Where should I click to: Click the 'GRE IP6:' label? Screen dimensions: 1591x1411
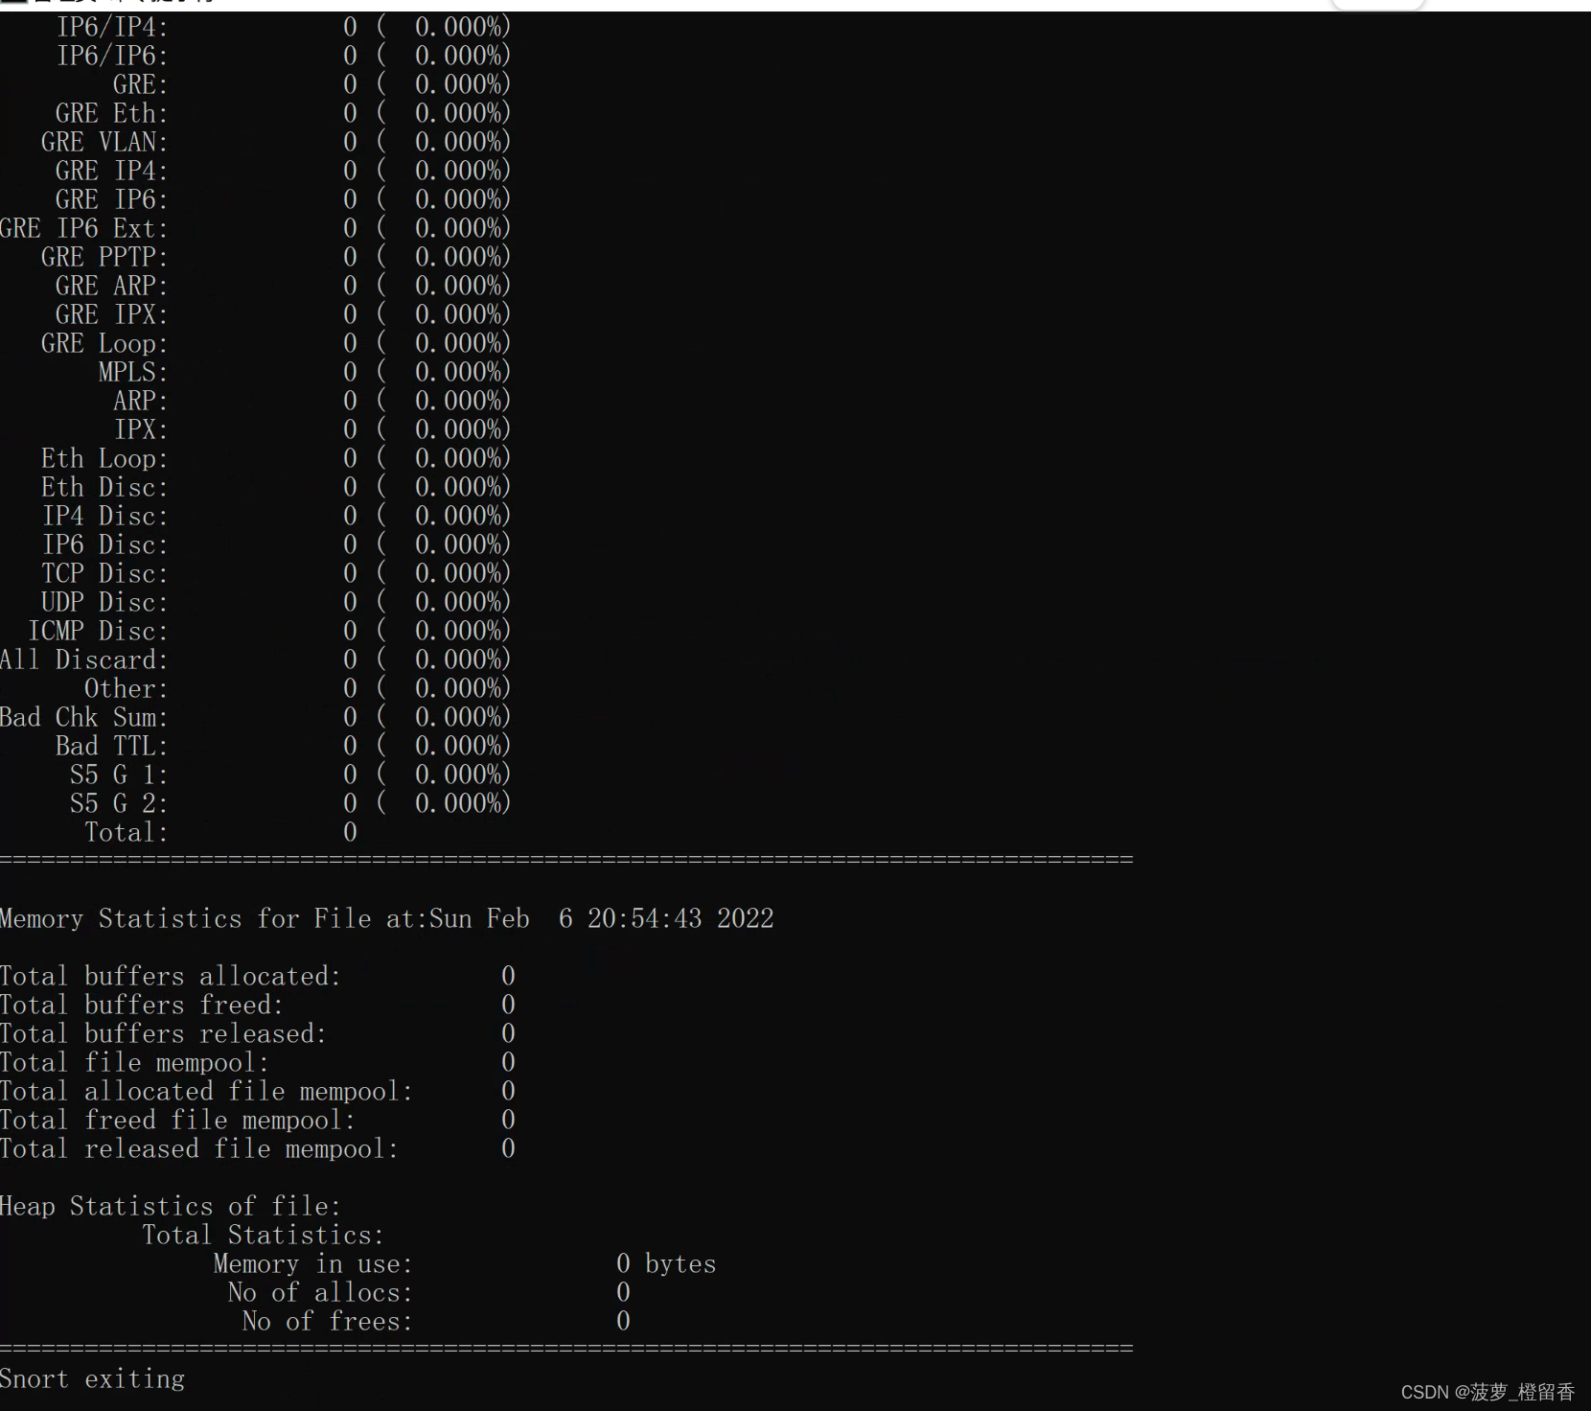(112, 199)
